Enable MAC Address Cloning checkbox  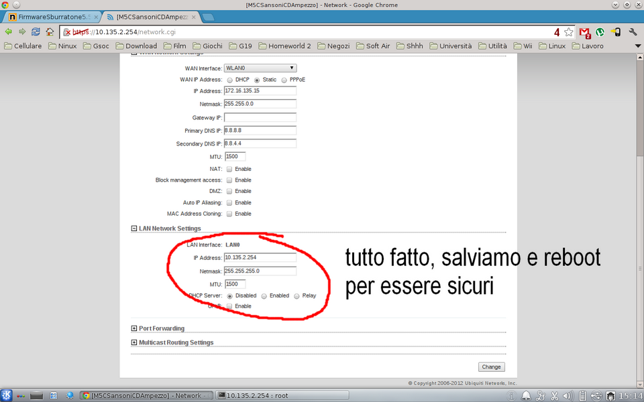coord(229,214)
